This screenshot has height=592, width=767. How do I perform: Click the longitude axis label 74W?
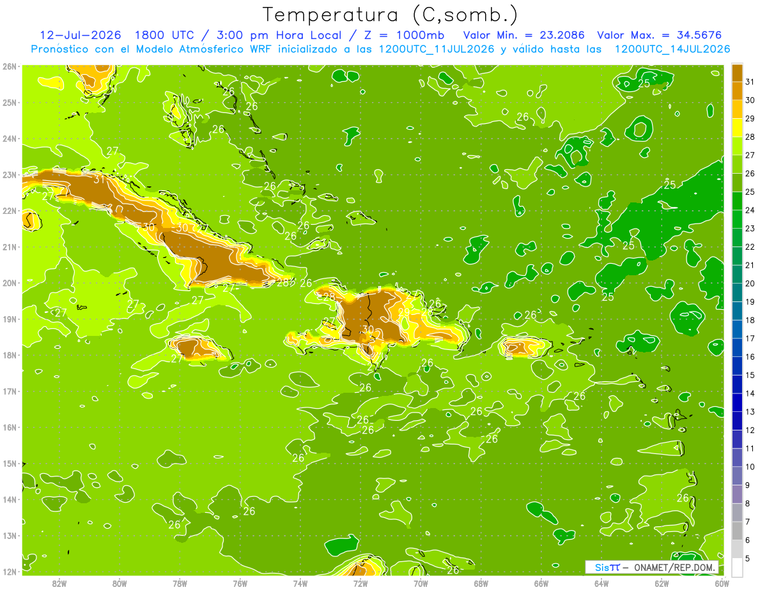click(x=300, y=583)
